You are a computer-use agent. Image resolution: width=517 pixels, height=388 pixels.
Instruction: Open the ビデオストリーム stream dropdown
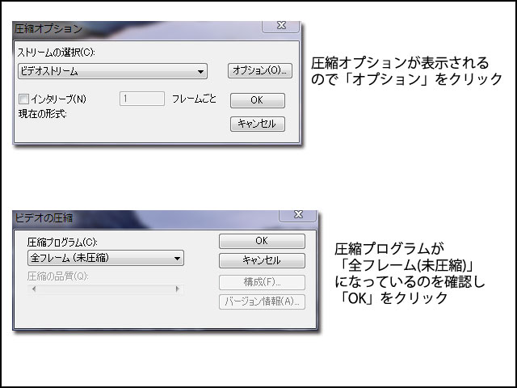112,71
